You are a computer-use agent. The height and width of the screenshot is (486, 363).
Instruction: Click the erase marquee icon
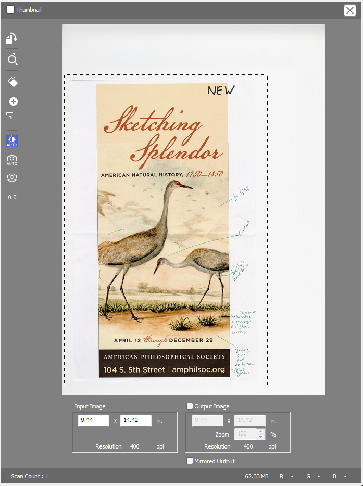pos(11,81)
